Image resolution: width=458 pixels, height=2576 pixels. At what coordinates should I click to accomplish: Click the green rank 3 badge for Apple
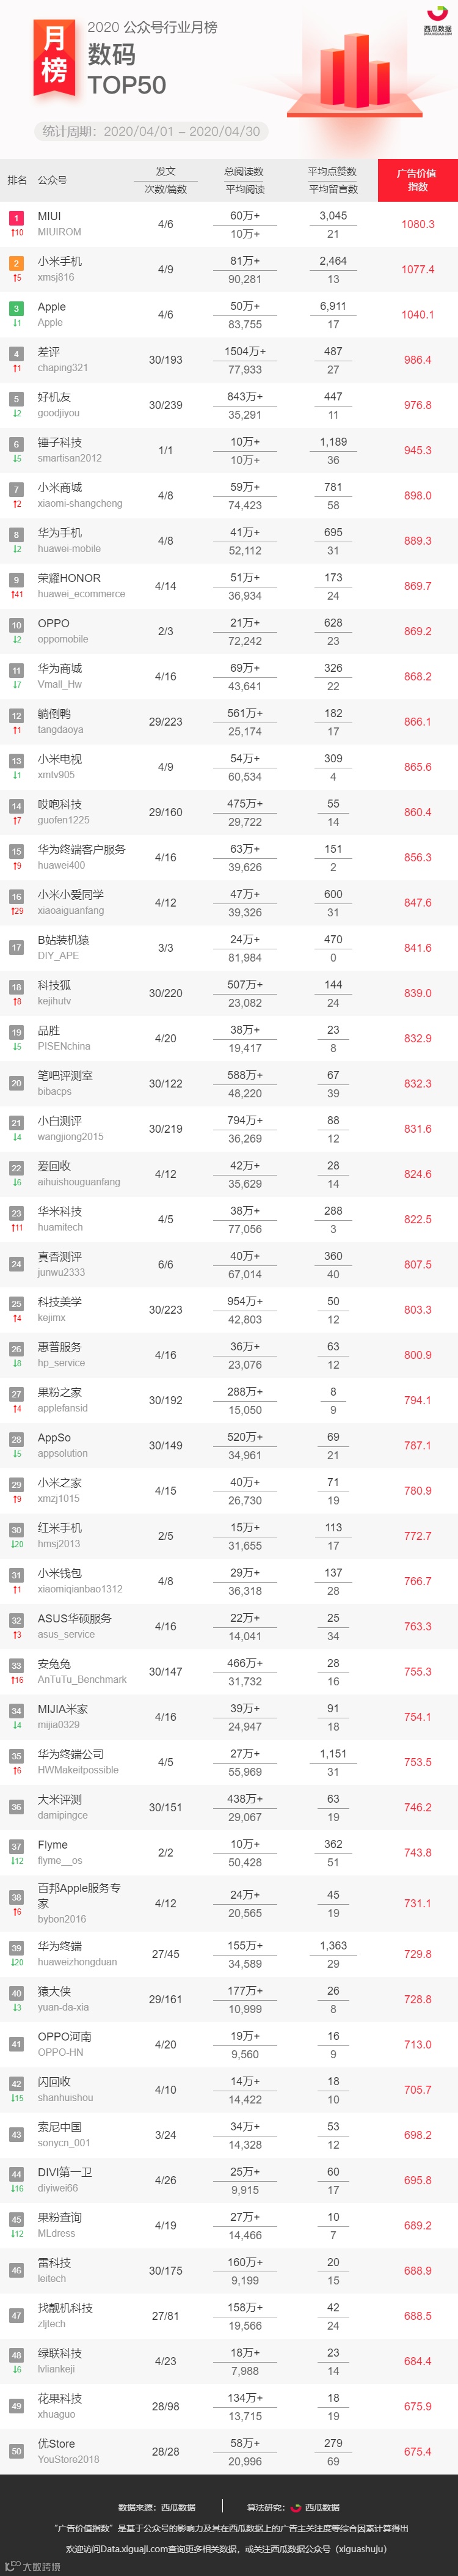(x=16, y=308)
